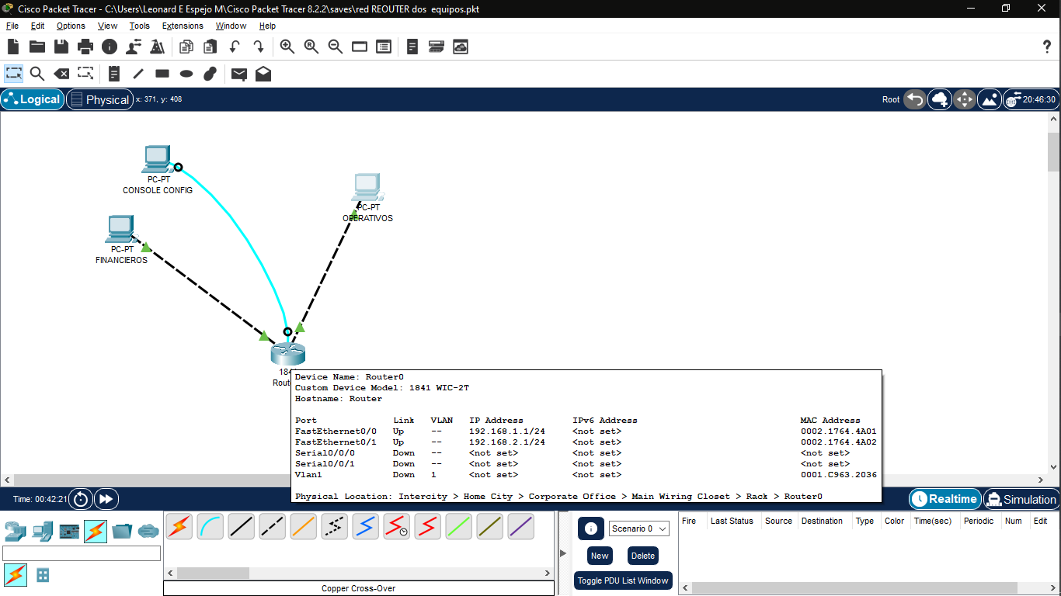The image size is (1061, 596).
Task: Switch to the Physical workspace tab
Action: [x=100, y=99]
